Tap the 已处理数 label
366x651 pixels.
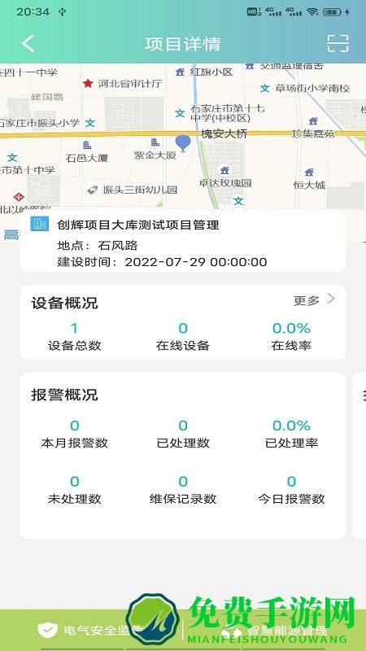point(183,443)
